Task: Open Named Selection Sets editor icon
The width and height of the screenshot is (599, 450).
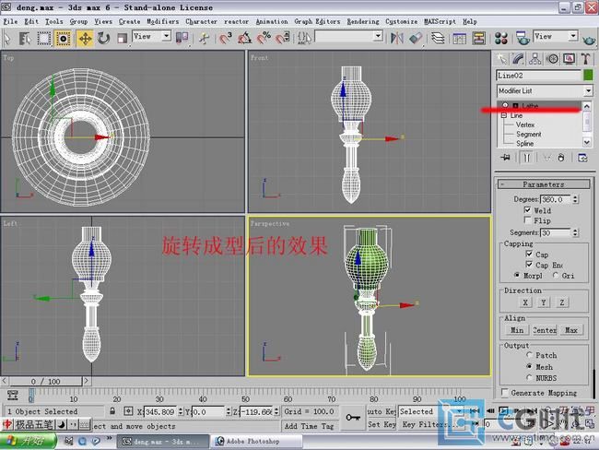Action: 304,38
